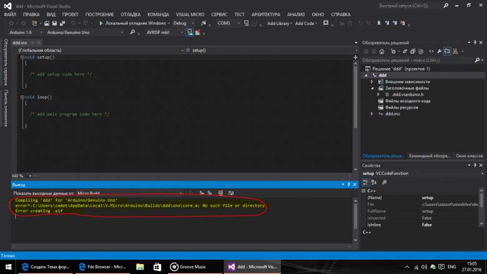Open the COM3 port dropdown
This screenshot has width=487, height=274.
tap(239, 23)
